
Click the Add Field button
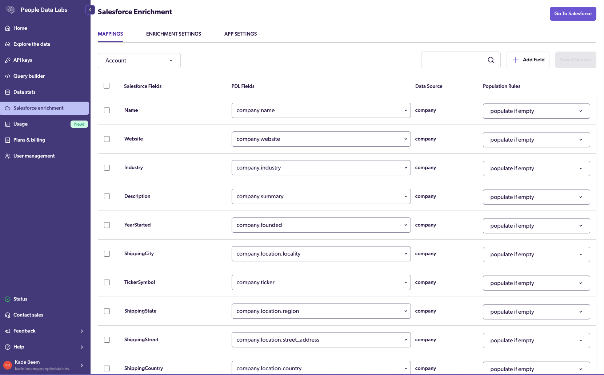tap(528, 60)
